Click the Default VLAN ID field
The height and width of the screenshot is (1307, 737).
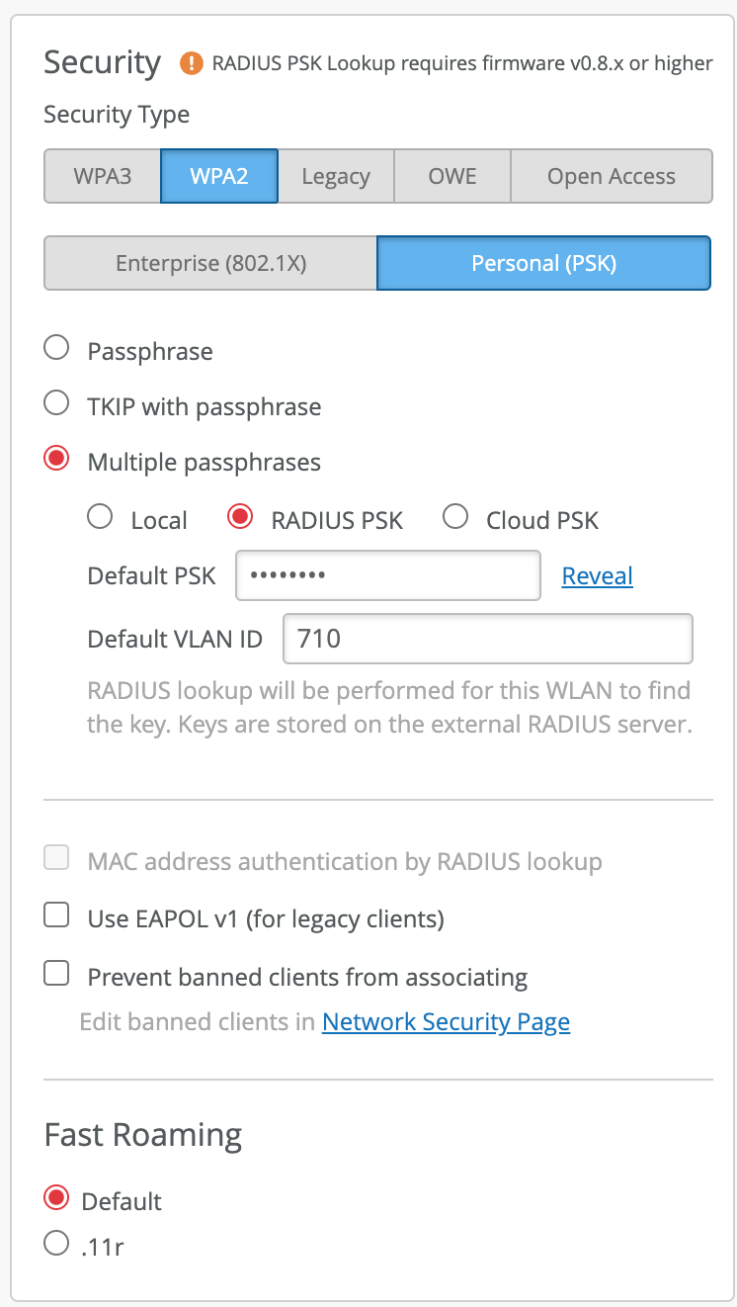[x=488, y=639]
